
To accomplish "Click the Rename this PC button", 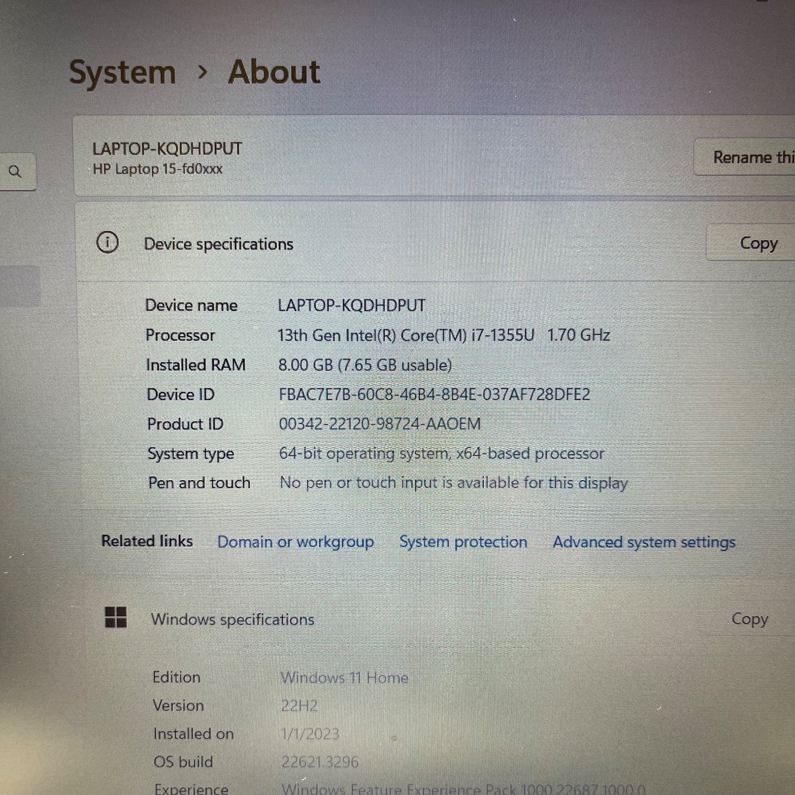I will pyautogui.click(x=745, y=157).
